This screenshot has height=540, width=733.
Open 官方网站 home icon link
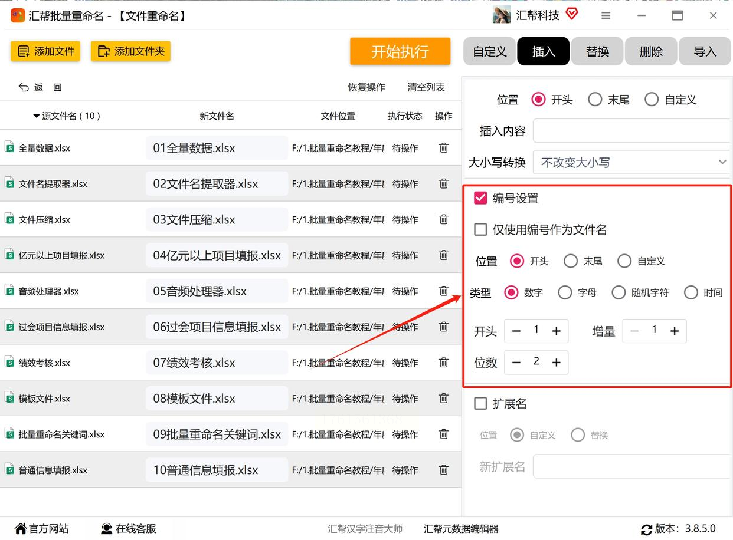21,529
